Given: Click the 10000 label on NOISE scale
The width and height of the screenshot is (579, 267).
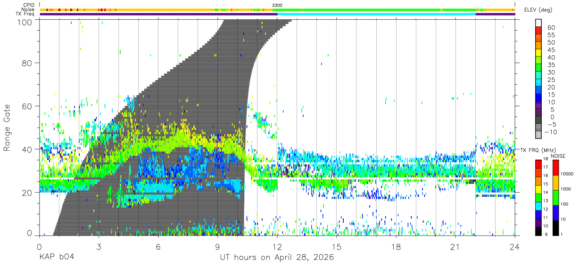Looking at the screenshot, I should (x=566, y=174).
